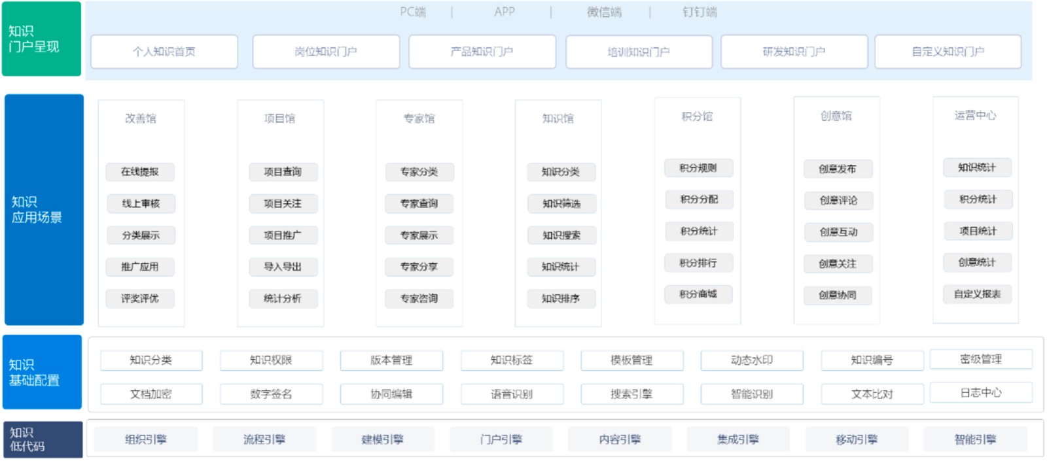1047x463 pixels.
Task: Choose 知识搜索 under 知识馆
Action: [x=561, y=235]
